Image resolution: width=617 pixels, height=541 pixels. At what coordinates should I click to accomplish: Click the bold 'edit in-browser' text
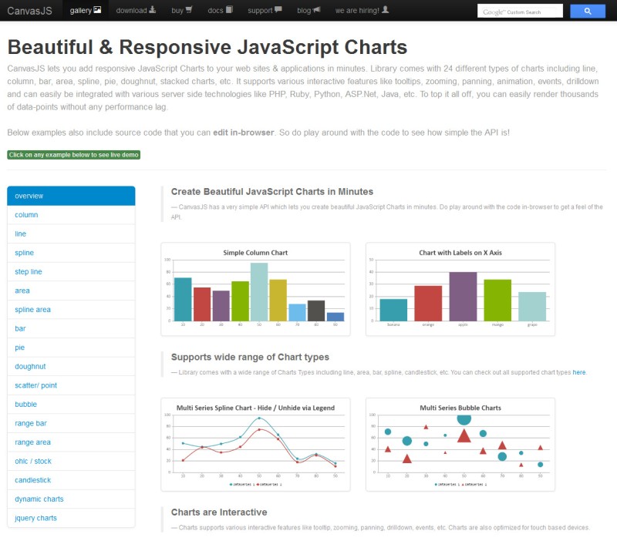coord(243,133)
